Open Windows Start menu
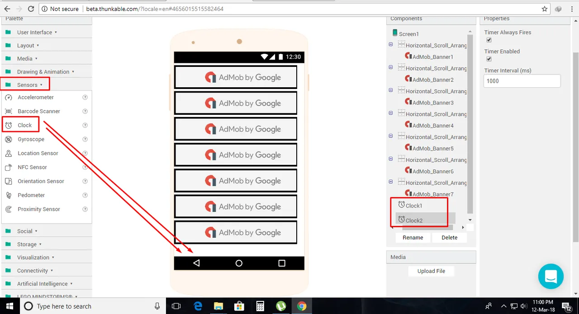The width and height of the screenshot is (579, 314). coord(10,306)
